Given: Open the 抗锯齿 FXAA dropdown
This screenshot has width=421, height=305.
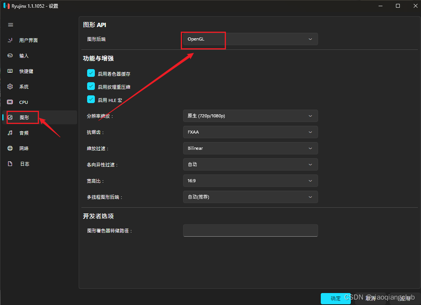Looking at the screenshot, I should coord(250,132).
